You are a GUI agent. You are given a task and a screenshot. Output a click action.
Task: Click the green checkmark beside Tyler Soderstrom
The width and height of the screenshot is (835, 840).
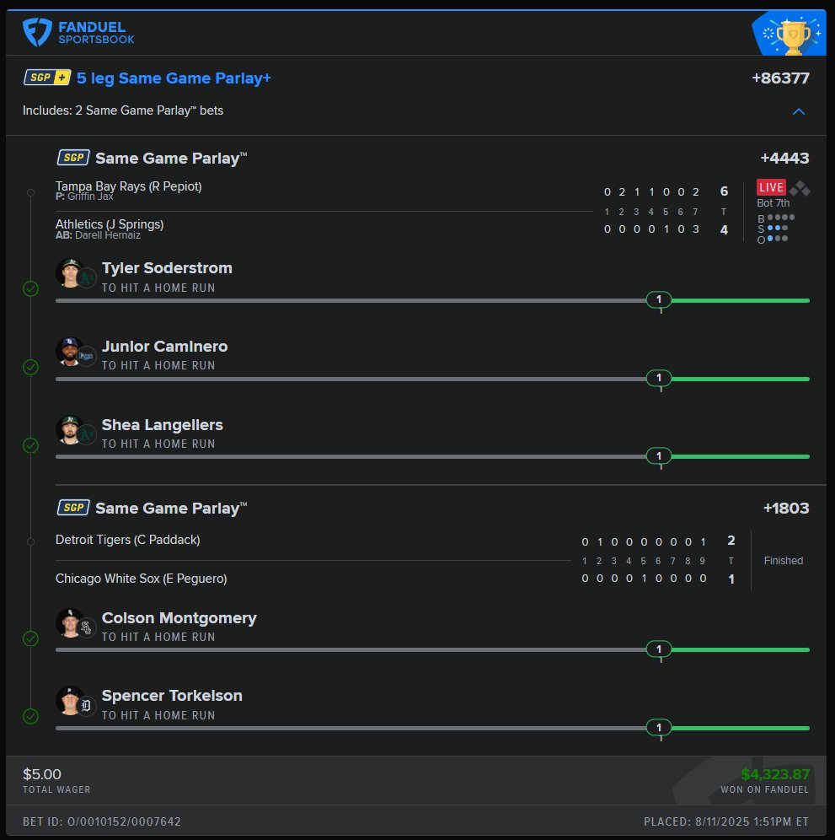[30, 288]
